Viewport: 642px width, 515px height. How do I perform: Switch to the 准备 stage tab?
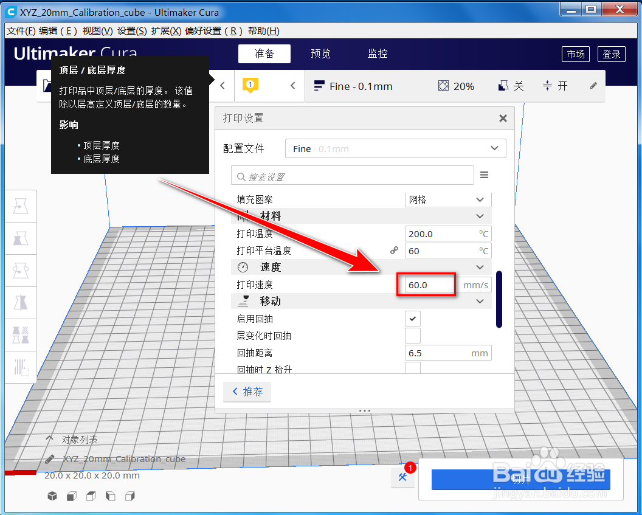coord(264,54)
